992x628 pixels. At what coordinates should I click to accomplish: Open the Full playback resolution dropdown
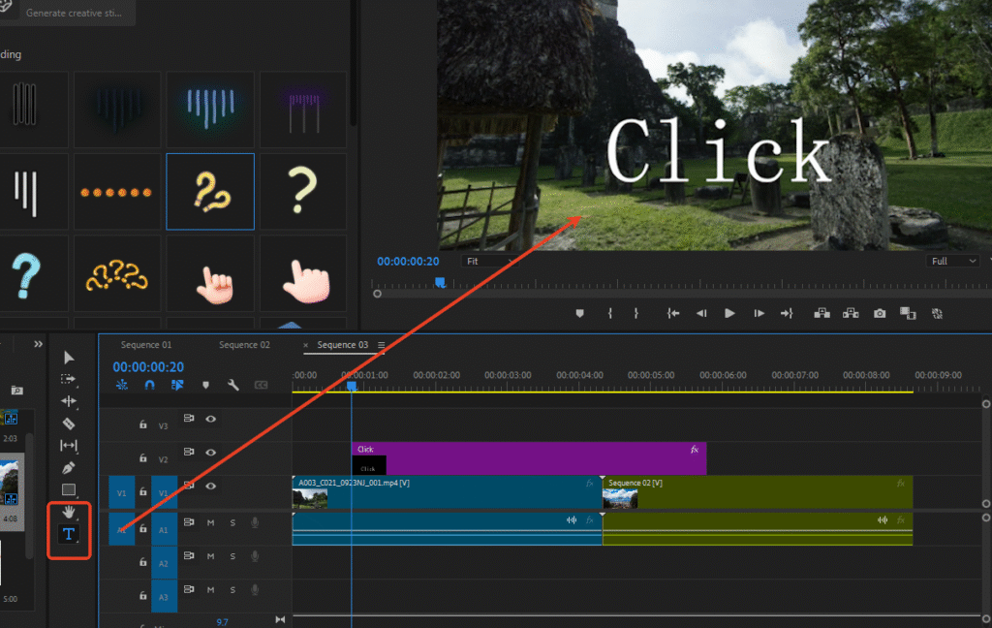[952, 260]
